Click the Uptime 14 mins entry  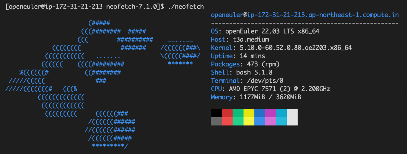coord(238,56)
